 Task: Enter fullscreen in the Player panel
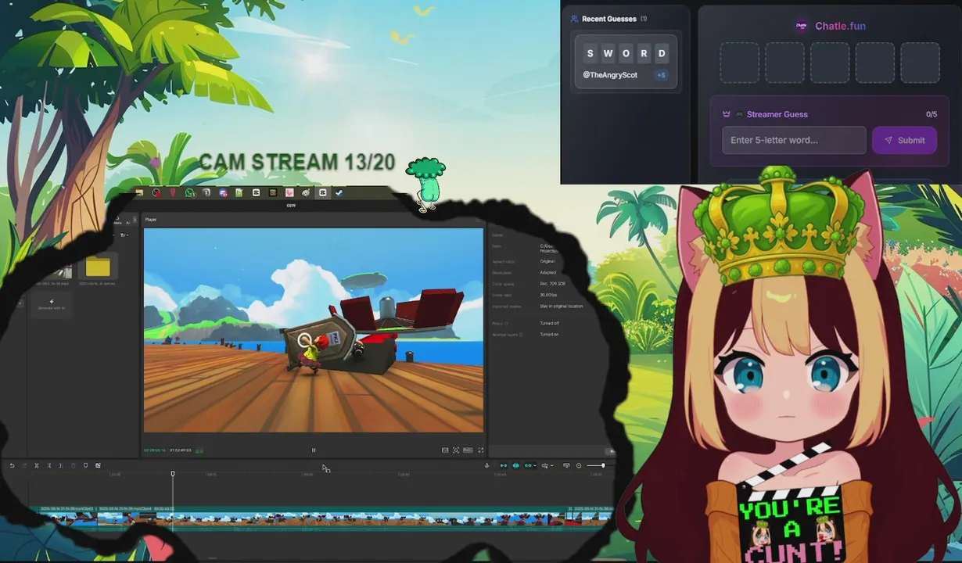click(x=481, y=450)
